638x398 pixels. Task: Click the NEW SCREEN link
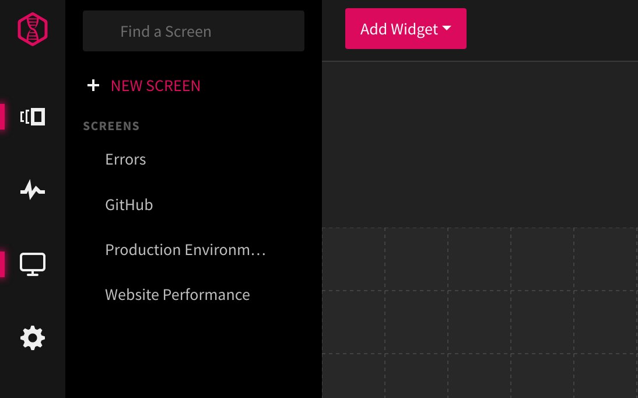pyautogui.click(x=155, y=85)
